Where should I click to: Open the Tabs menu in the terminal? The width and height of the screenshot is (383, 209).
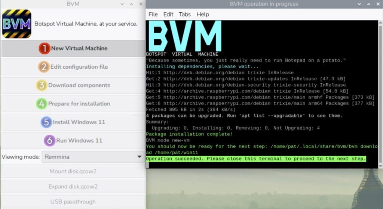point(185,14)
